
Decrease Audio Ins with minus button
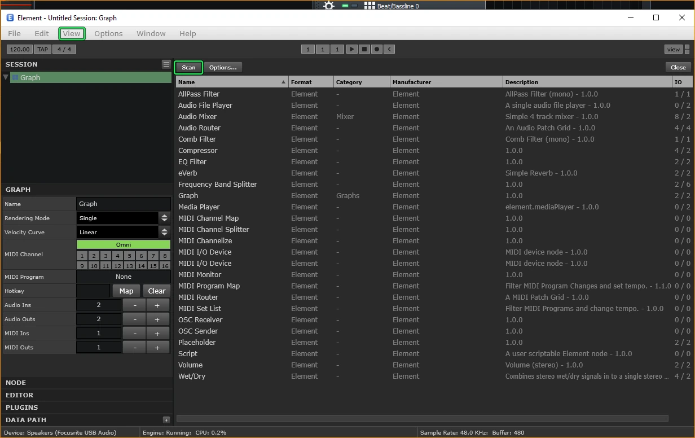tap(135, 305)
